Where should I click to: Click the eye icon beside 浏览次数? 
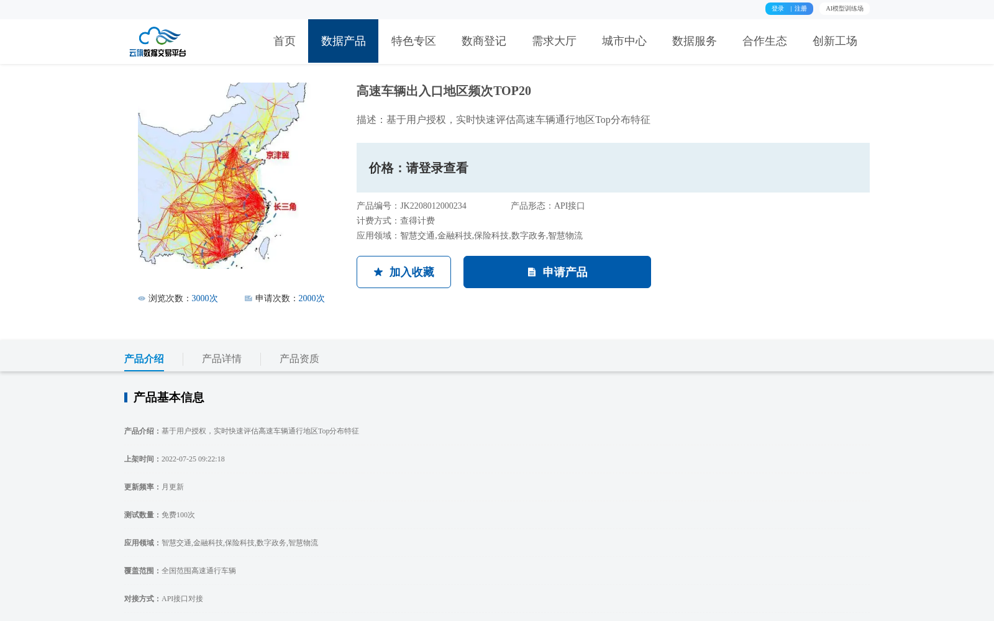click(142, 299)
